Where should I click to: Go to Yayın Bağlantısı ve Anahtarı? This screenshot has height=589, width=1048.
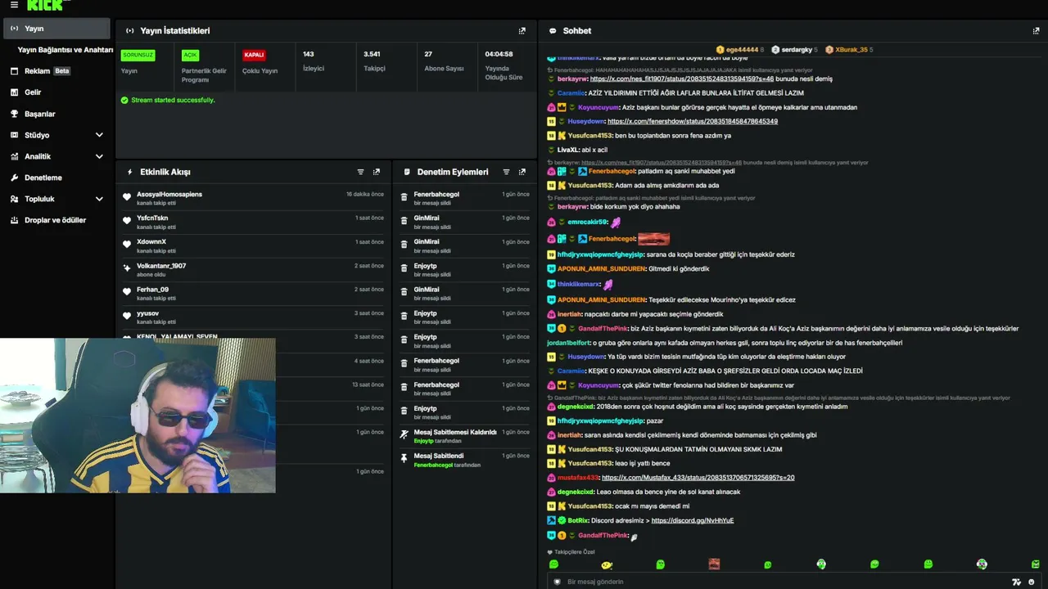point(65,50)
